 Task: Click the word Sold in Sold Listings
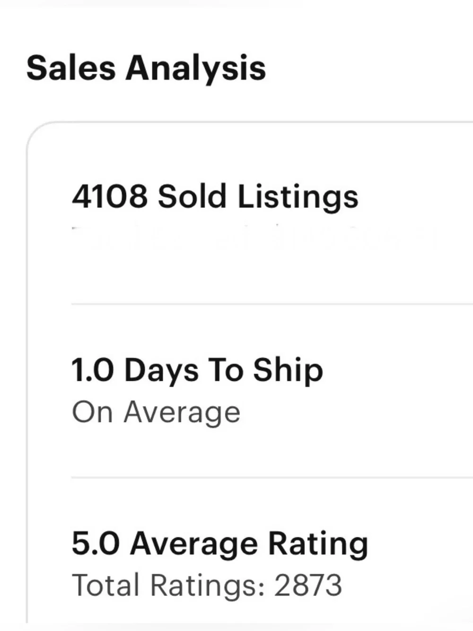(192, 196)
